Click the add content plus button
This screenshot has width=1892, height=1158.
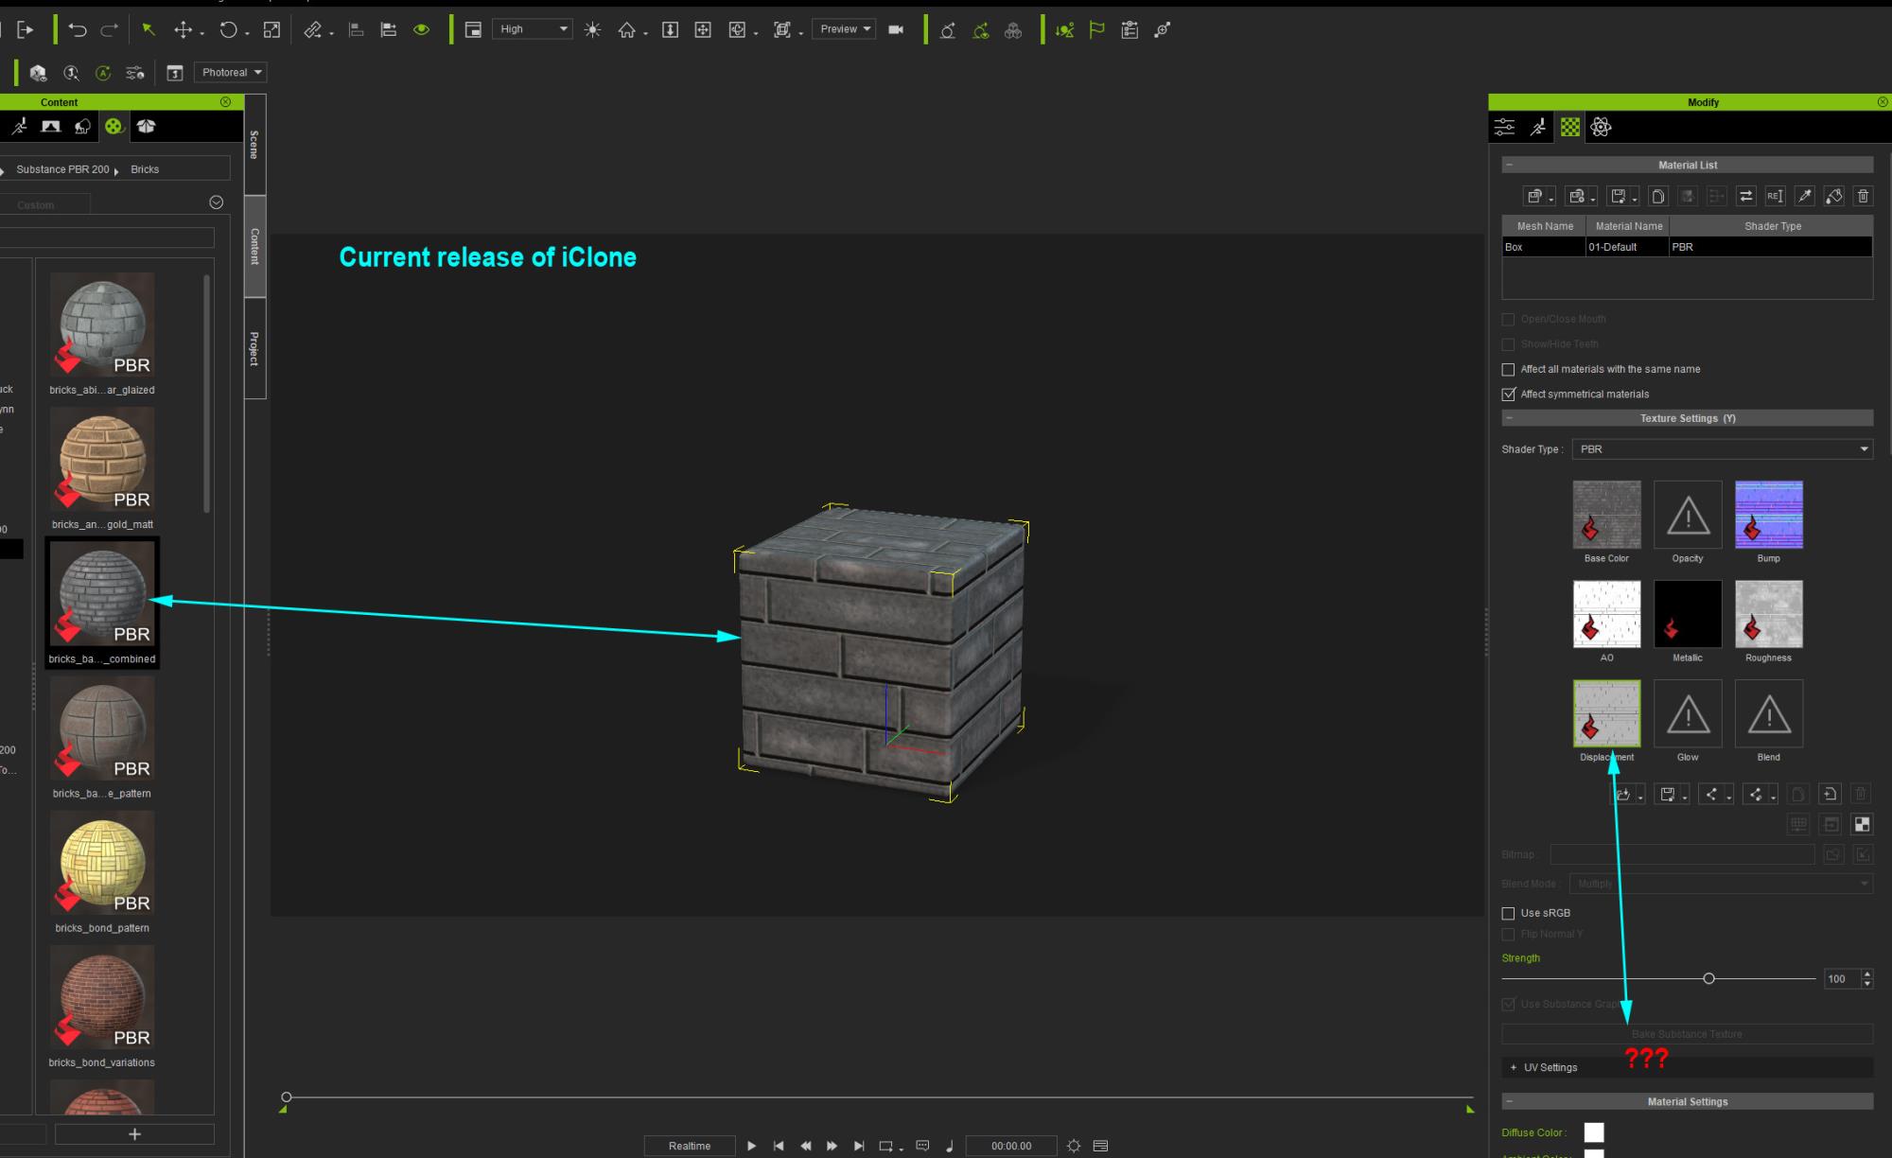(134, 1133)
